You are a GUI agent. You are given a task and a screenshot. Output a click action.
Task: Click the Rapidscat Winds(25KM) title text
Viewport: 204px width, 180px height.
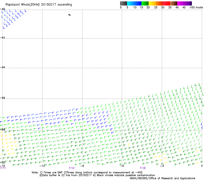pyautogui.click(x=39, y=5)
